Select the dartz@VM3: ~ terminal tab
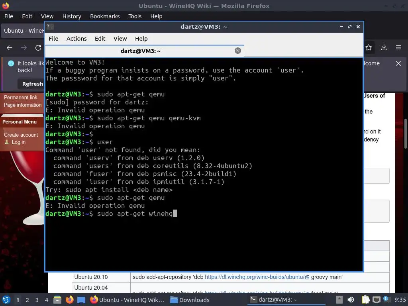Screen dimensions: 408x306 [x=144, y=51]
